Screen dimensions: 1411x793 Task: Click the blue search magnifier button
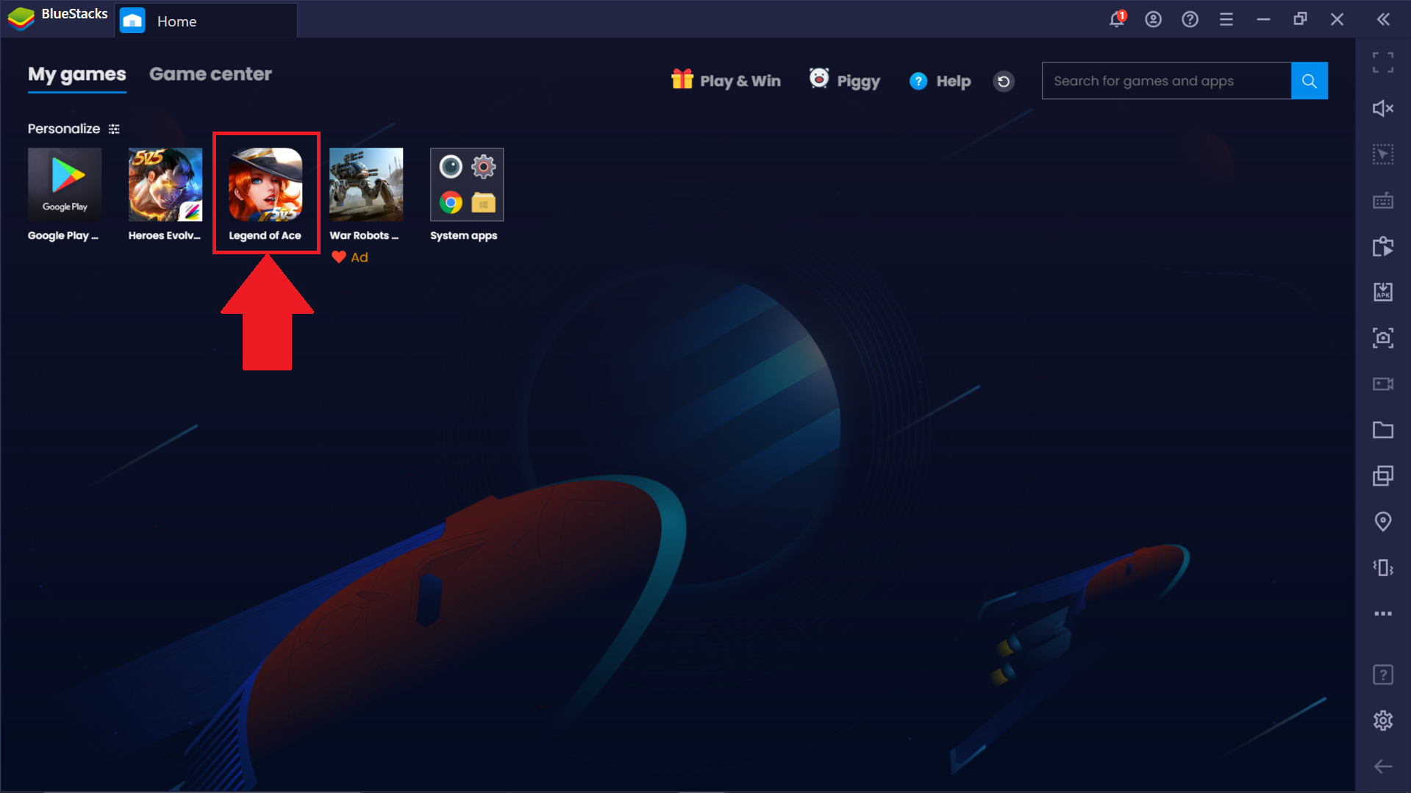(1310, 81)
